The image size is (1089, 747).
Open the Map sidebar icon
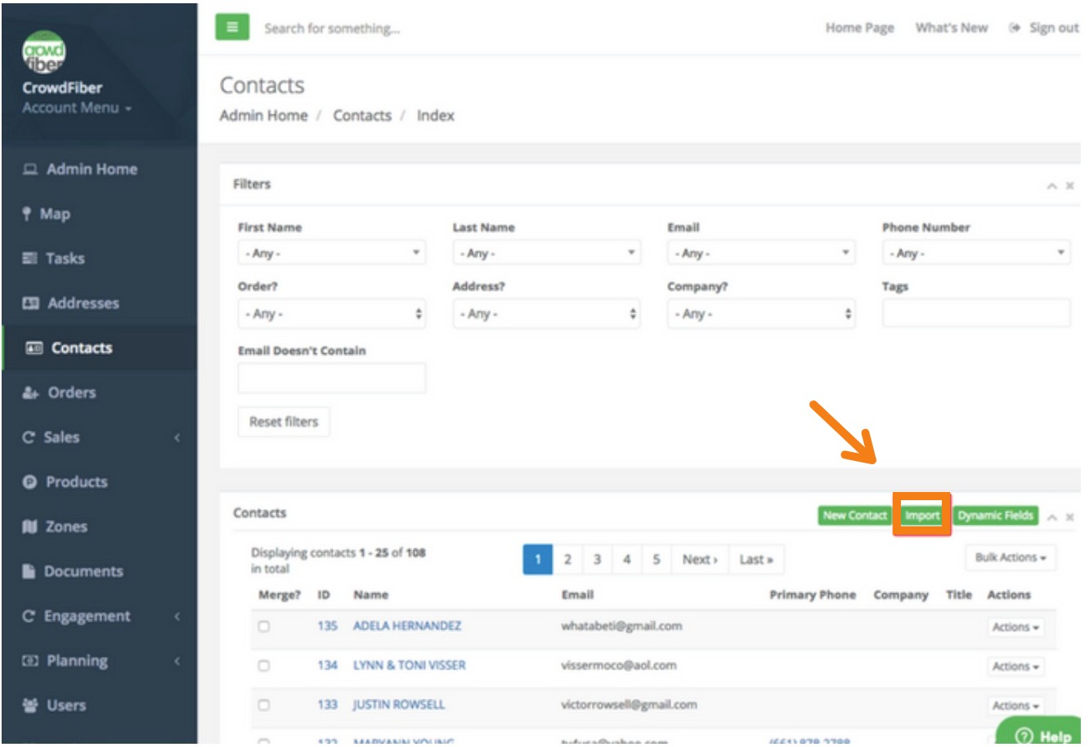(27, 214)
